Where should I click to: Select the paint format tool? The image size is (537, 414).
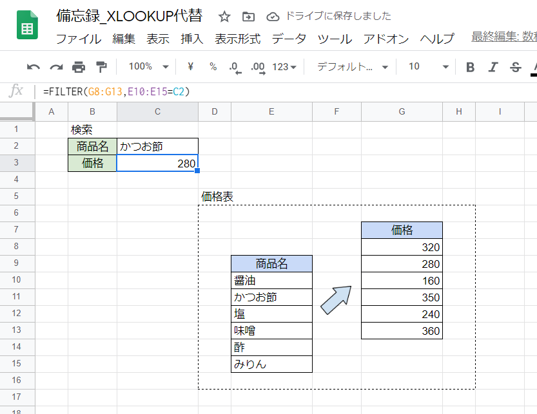(x=101, y=67)
